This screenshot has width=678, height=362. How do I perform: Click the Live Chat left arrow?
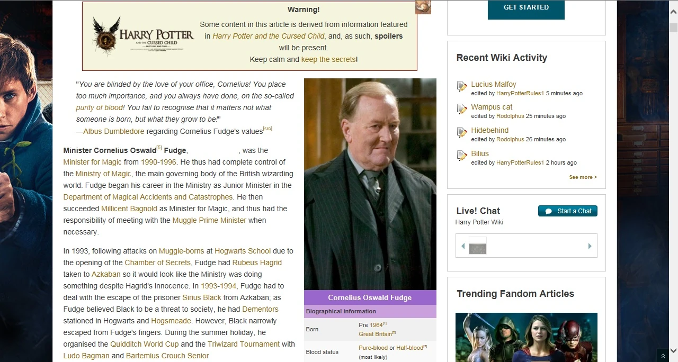pyautogui.click(x=463, y=246)
